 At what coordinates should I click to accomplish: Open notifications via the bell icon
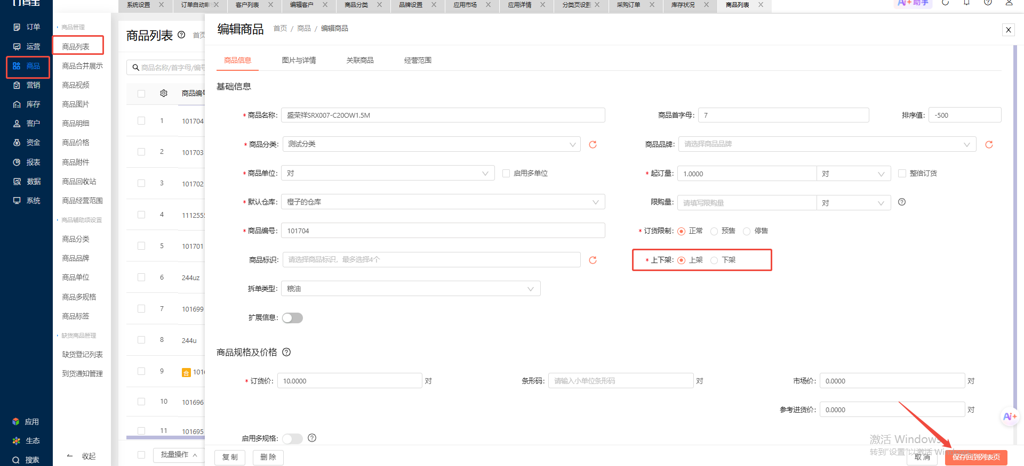coord(966,3)
